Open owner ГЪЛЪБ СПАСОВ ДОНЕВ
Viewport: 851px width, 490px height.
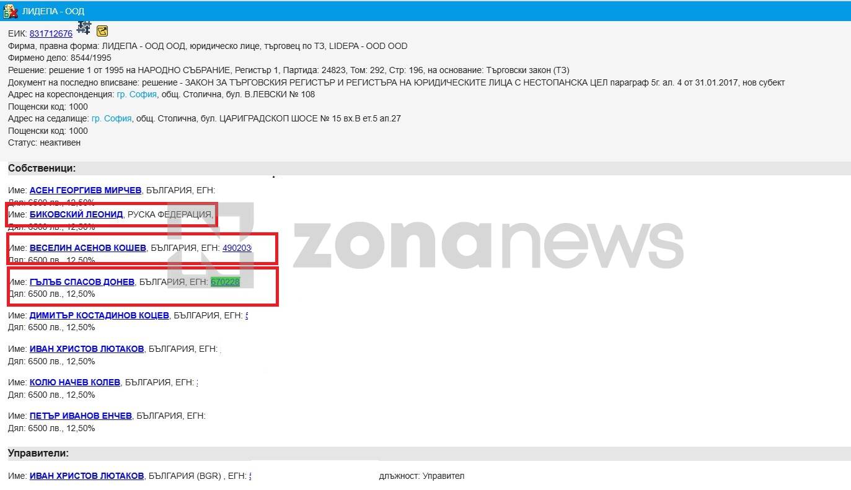tap(82, 282)
